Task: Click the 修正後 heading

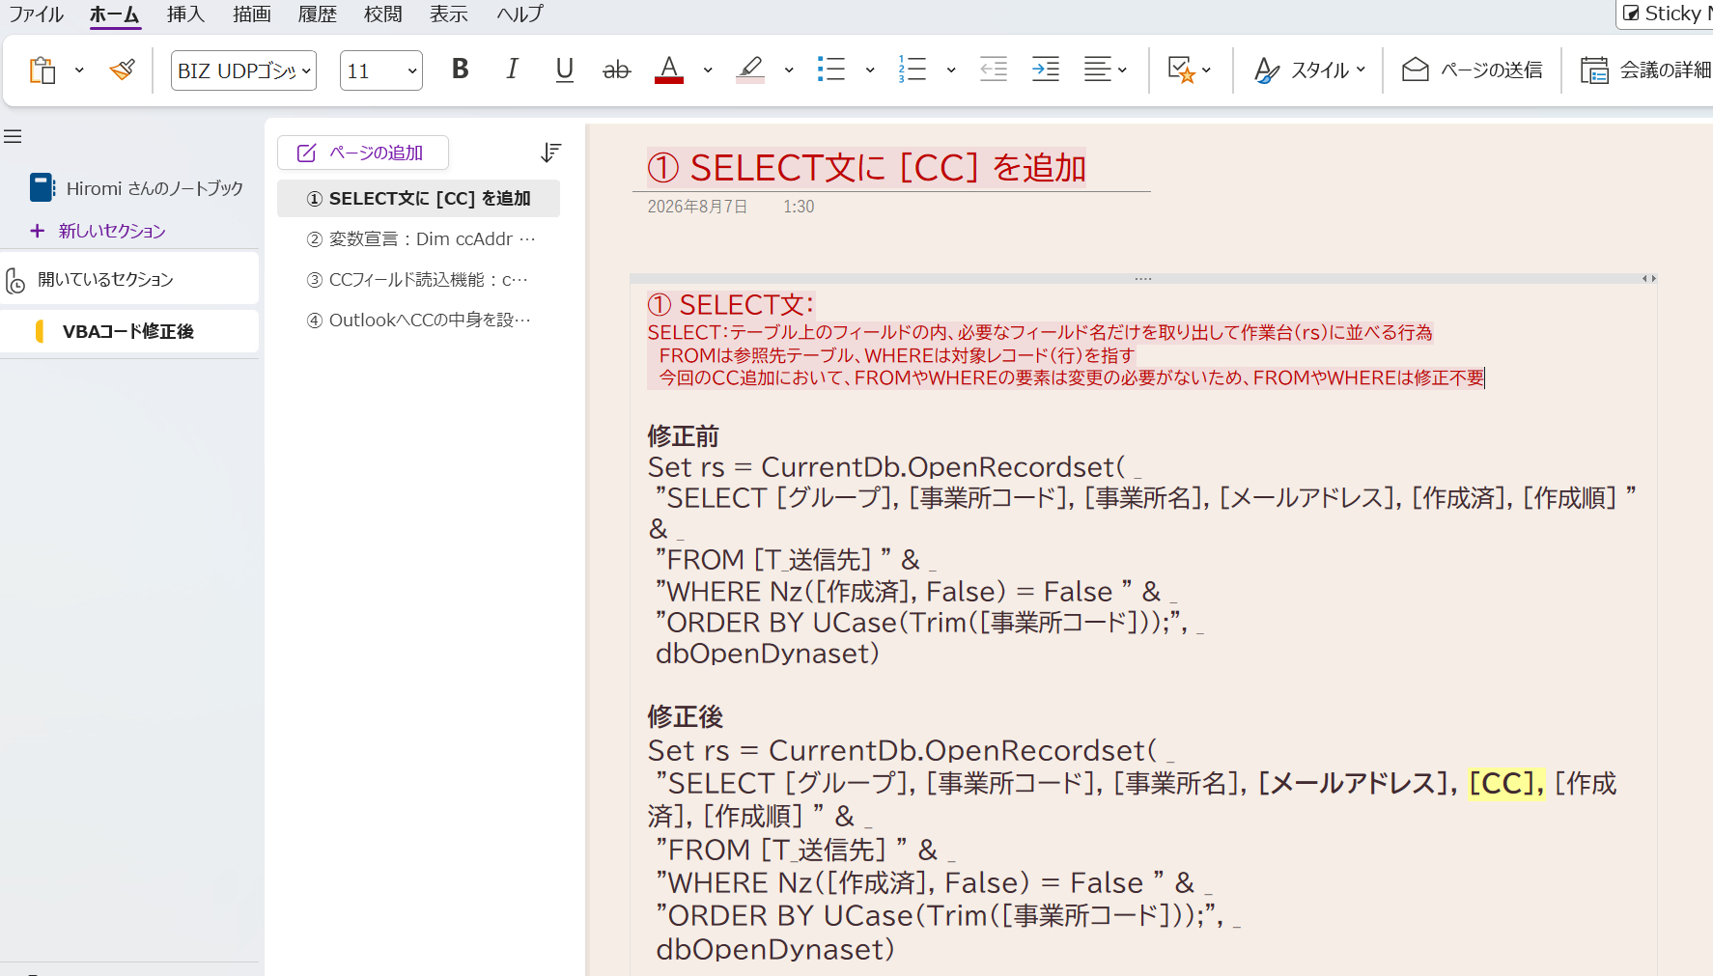Action: [x=685, y=716]
